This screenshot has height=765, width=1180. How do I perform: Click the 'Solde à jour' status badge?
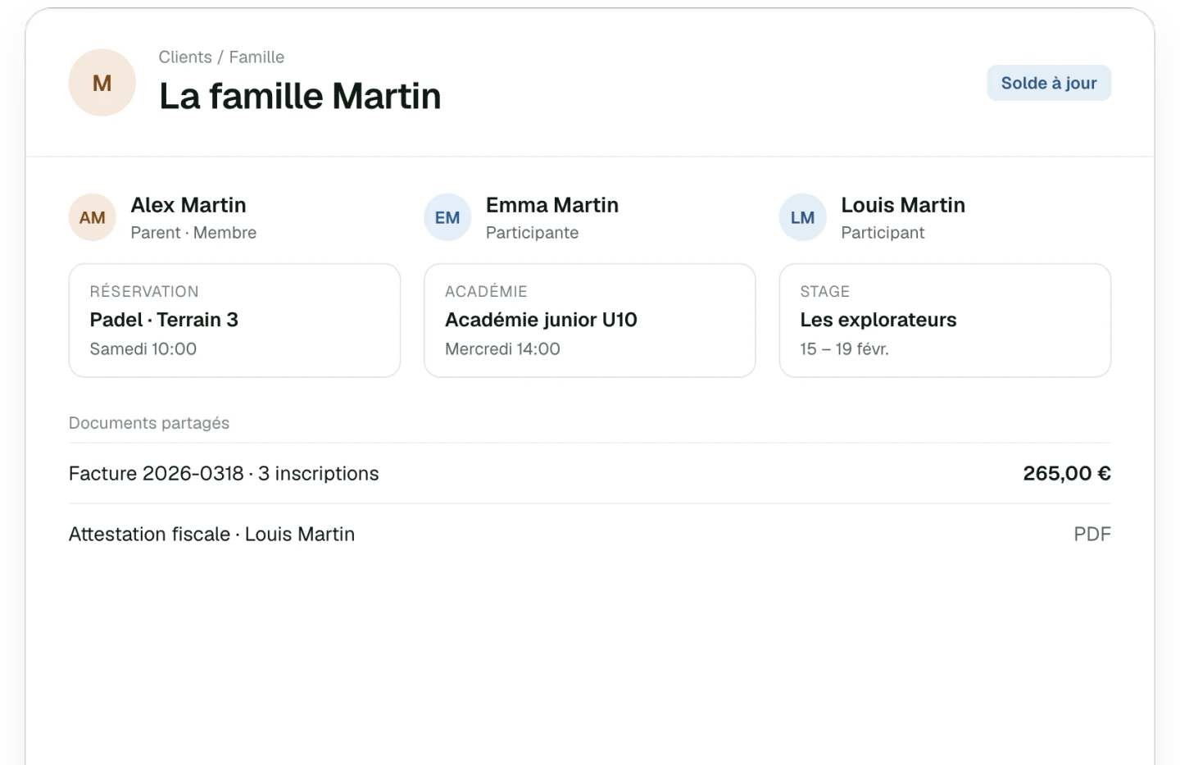coord(1049,83)
